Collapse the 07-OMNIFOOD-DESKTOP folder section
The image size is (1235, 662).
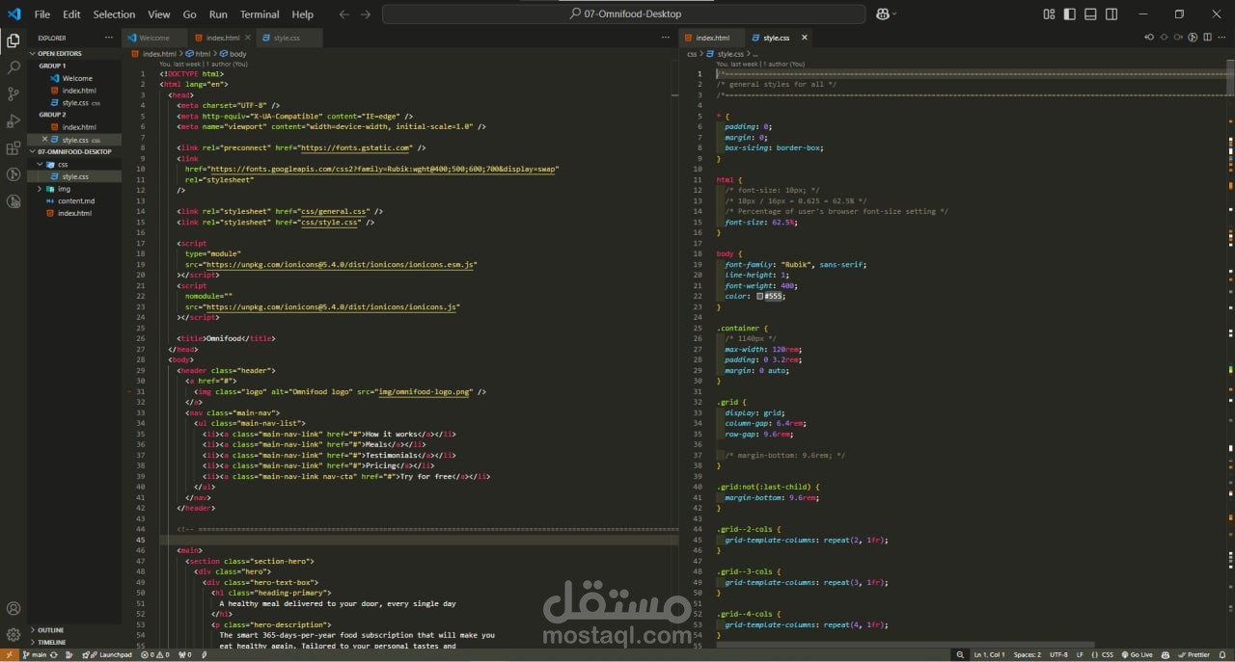(73, 151)
